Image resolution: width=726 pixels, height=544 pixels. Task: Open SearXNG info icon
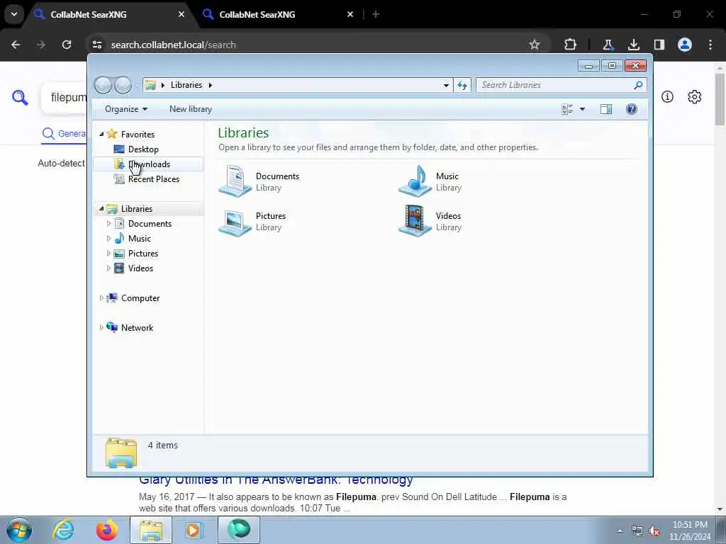click(667, 96)
